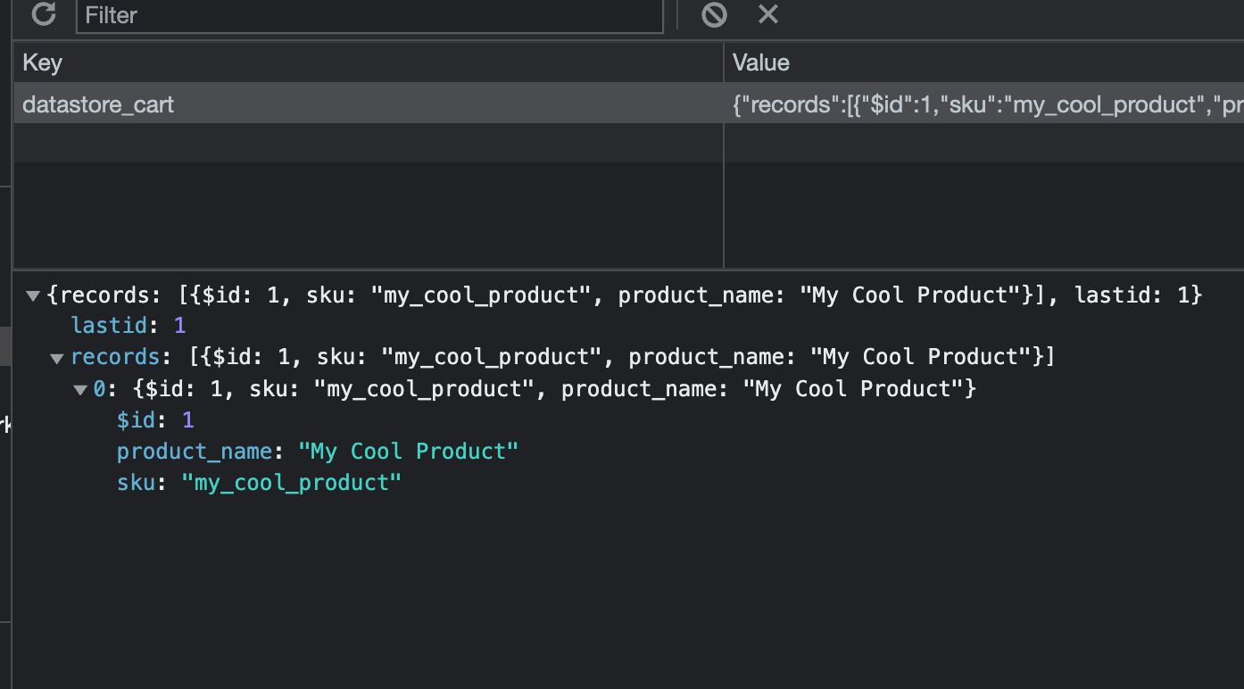The width and height of the screenshot is (1244, 689).
Task: Focus the Filter text field
Action: click(x=369, y=16)
